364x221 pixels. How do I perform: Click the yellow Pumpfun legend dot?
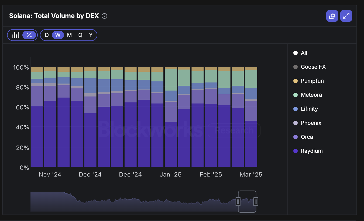coord(296,81)
